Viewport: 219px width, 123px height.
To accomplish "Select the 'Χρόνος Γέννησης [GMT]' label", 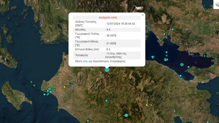I will click(x=86, y=23).
